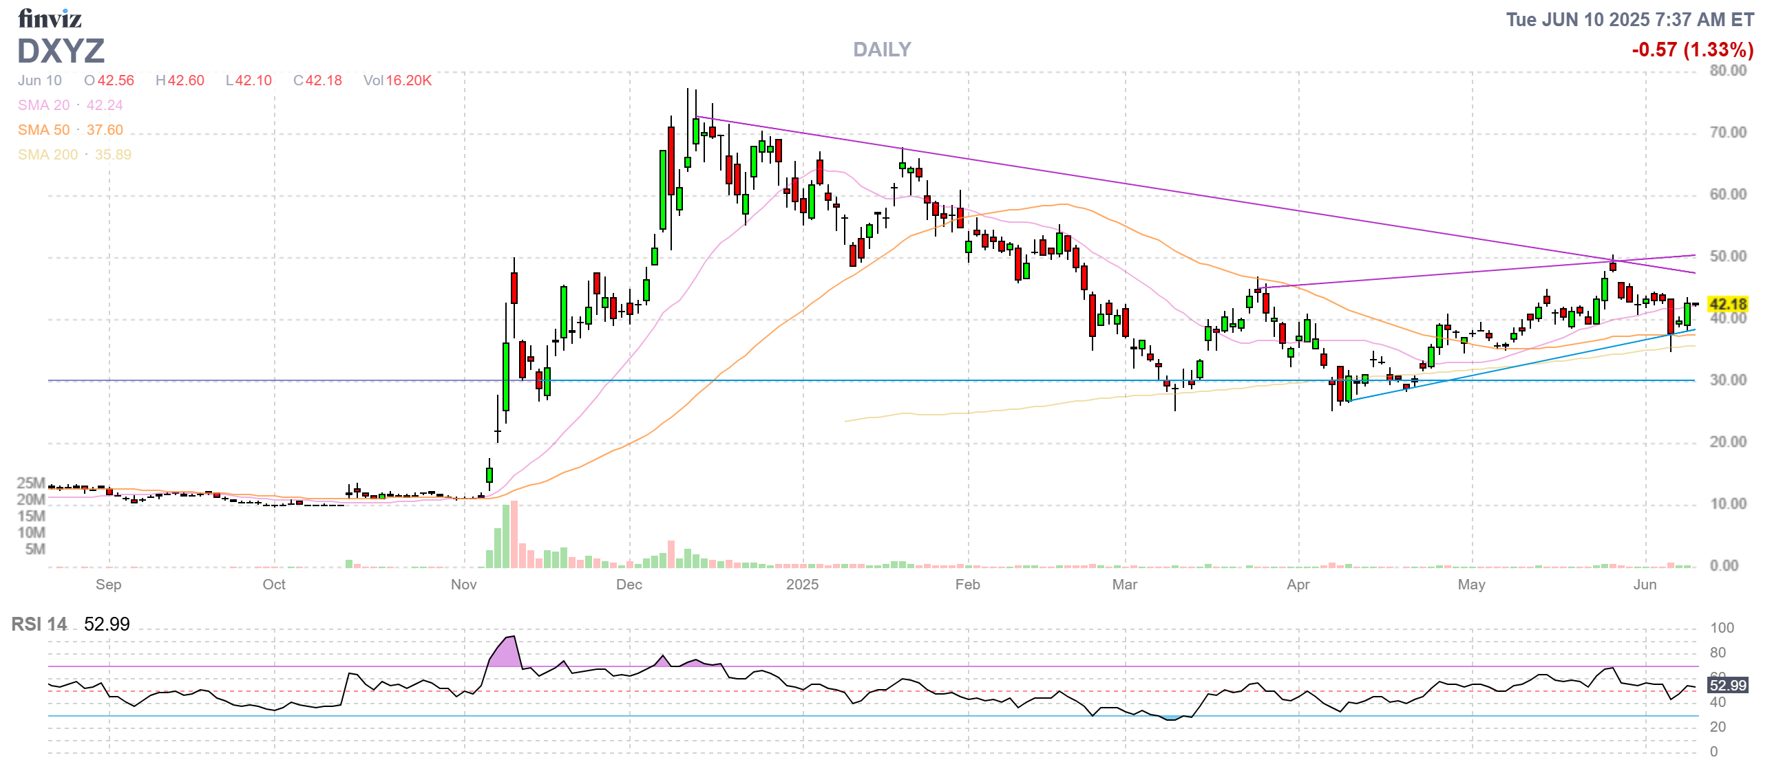Screen dimensions: 1772x773
Task: Click the date and time stamp
Action: tap(1629, 19)
